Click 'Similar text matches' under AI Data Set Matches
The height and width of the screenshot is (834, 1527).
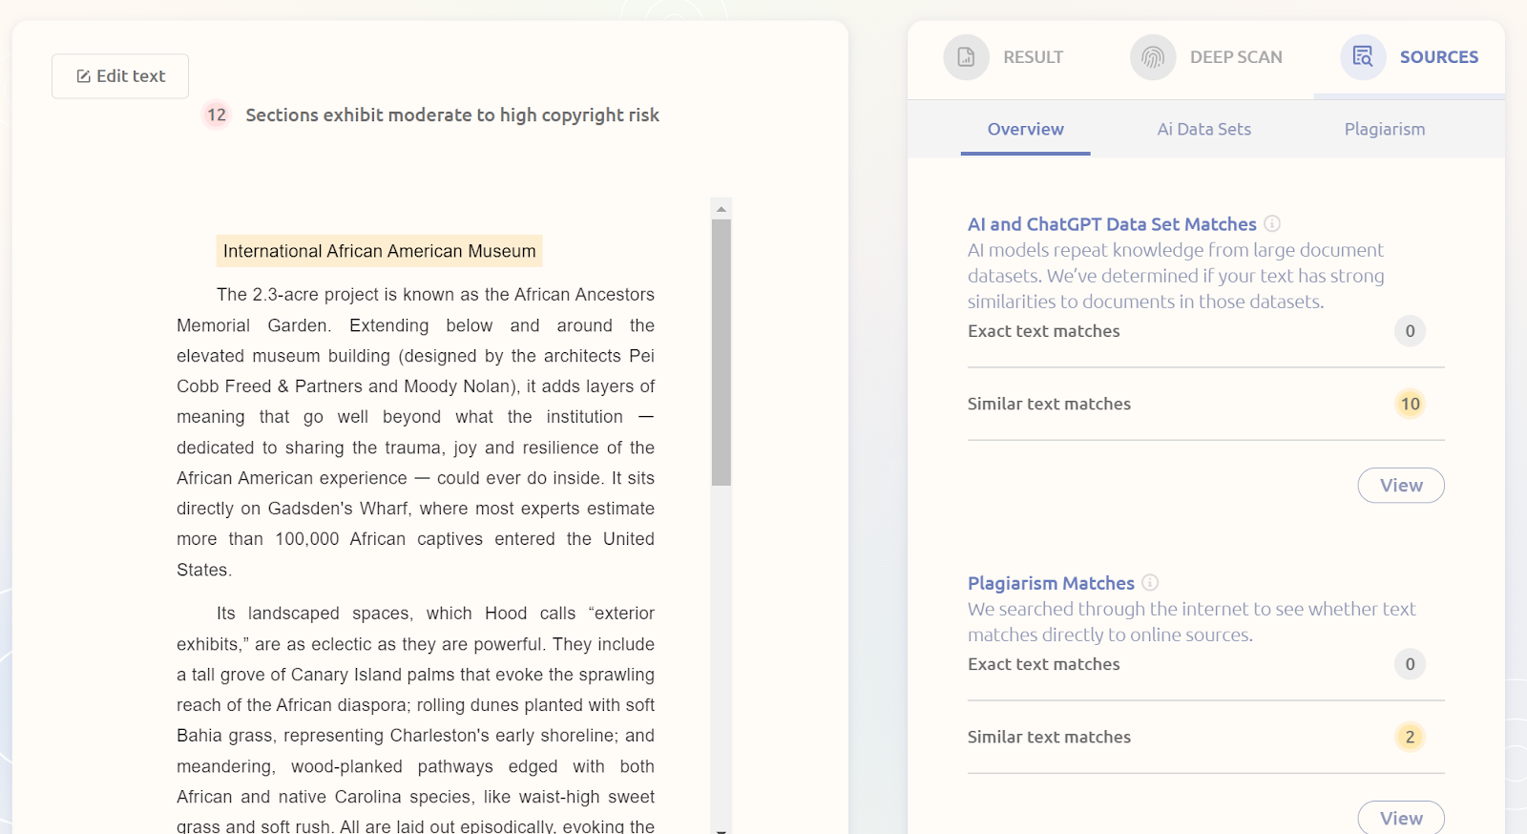[x=1049, y=404]
